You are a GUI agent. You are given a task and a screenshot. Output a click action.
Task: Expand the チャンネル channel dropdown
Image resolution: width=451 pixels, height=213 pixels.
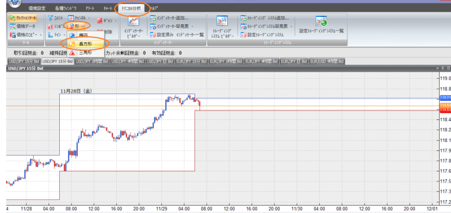point(79,18)
